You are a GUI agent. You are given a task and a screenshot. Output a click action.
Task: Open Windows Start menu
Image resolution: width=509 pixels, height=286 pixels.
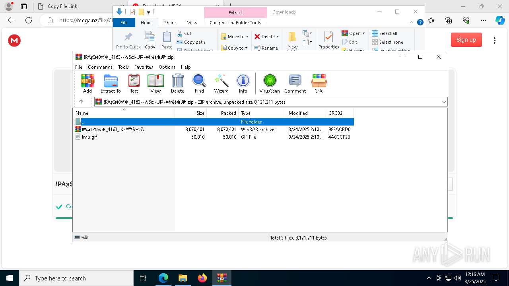pyautogui.click(x=10, y=278)
